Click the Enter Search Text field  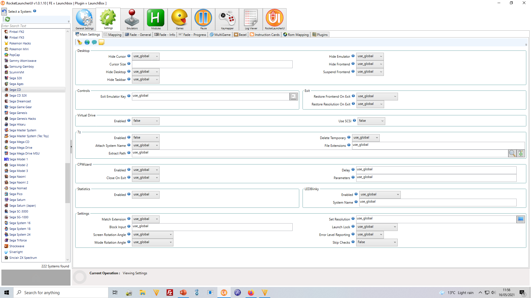[36, 26]
